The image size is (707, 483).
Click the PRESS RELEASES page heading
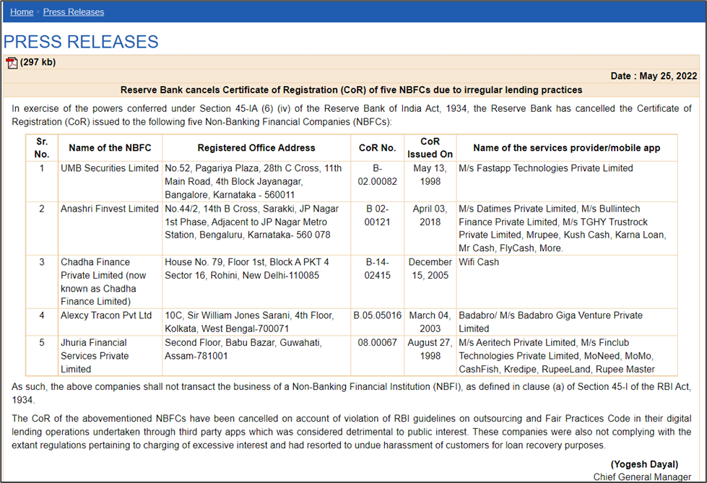(81, 42)
